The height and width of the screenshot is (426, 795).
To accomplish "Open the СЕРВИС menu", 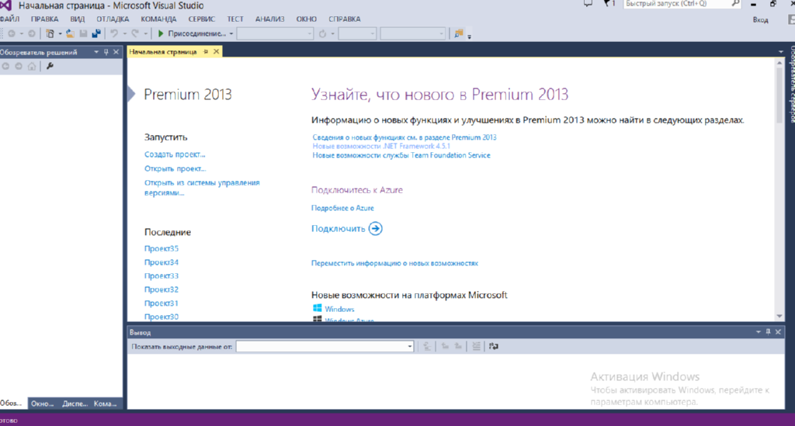I will (x=201, y=19).
